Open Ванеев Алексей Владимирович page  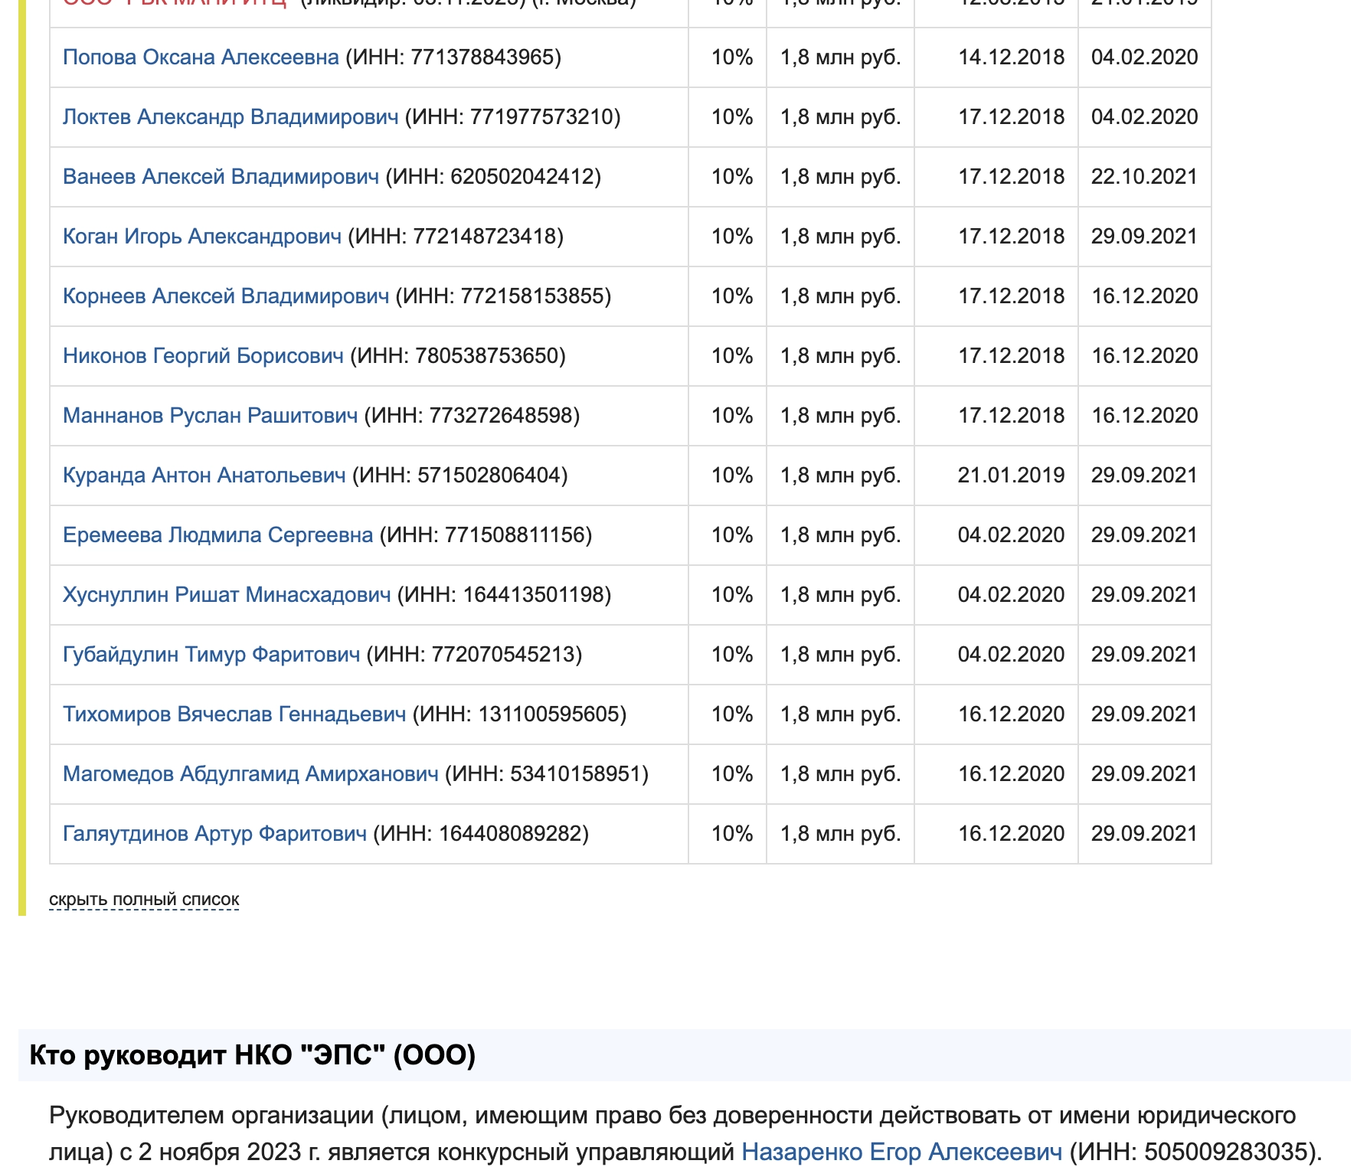coord(221,177)
